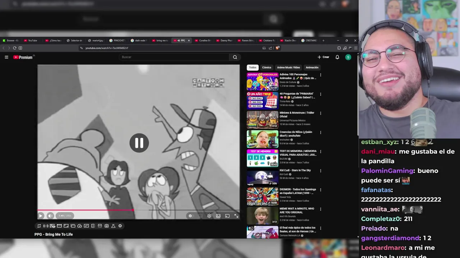460x258 pixels.
Task: Click the flask icon below player
Action: 113,226
